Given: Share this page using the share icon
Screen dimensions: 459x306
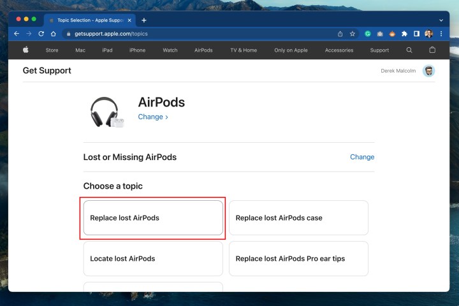Looking at the screenshot, I should 340,34.
